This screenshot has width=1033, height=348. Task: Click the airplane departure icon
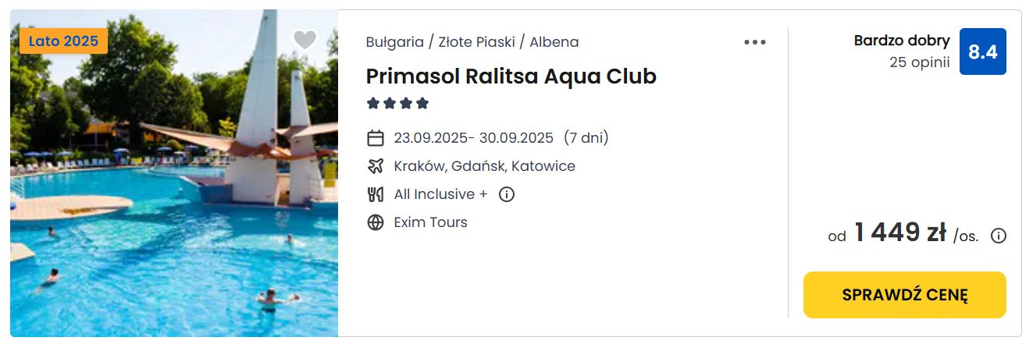pyautogui.click(x=376, y=166)
